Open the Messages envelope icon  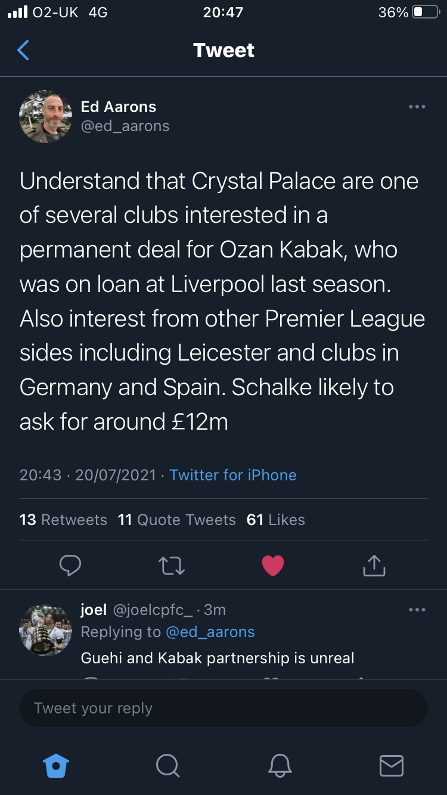click(392, 765)
